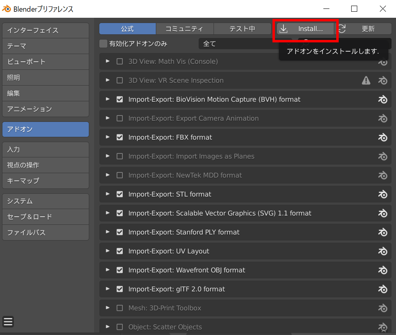The height and width of the screenshot is (335, 396).
Task: Select the コミュニティ support level tab
Action: coord(184,29)
